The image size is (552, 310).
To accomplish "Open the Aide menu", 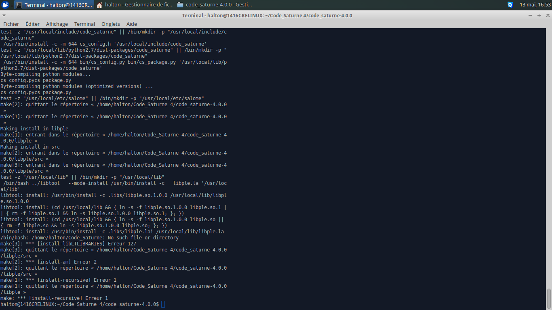I will [x=132, y=24].
